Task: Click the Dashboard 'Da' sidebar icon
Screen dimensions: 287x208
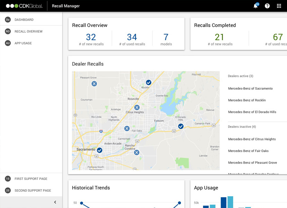Action: (8, 20)
